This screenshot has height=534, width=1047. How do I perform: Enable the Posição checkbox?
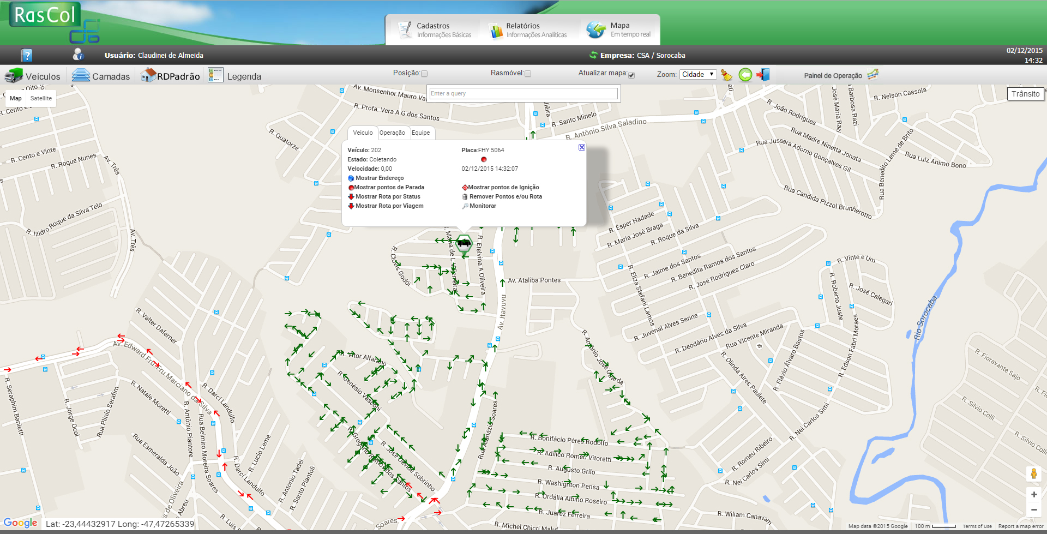point(424,74)
